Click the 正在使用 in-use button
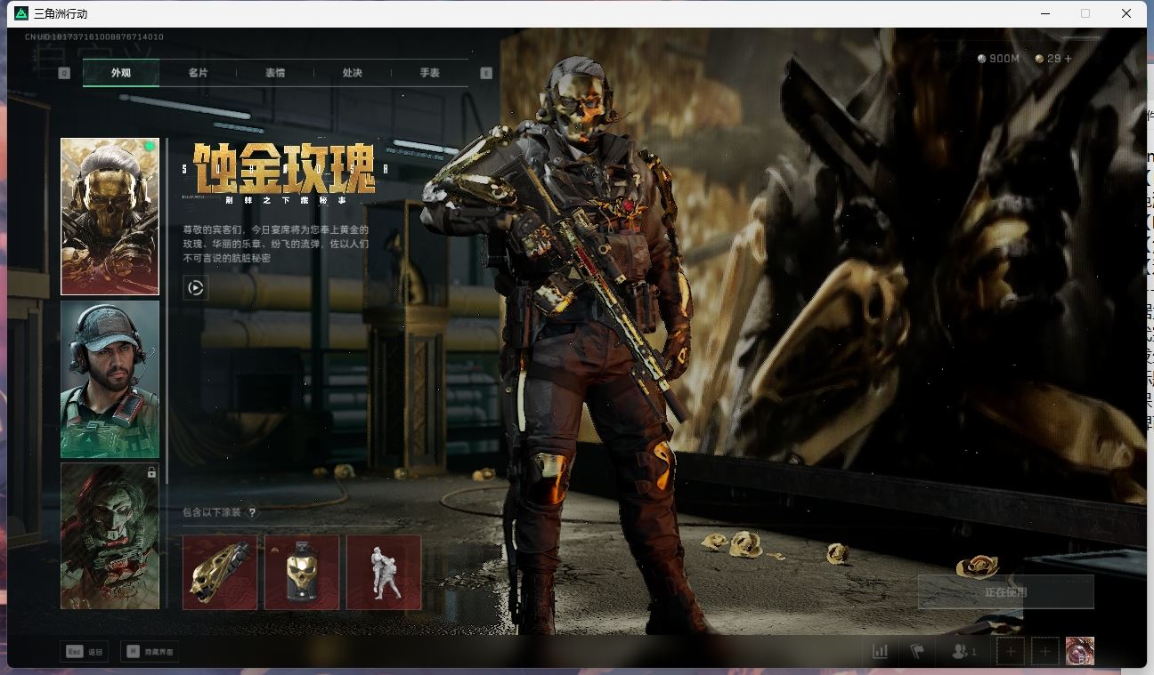The image size is (1154, 675). click(x=1005, y=591)
